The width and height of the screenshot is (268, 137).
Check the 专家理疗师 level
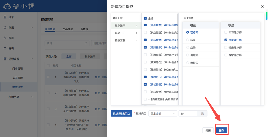coord(226,55)
